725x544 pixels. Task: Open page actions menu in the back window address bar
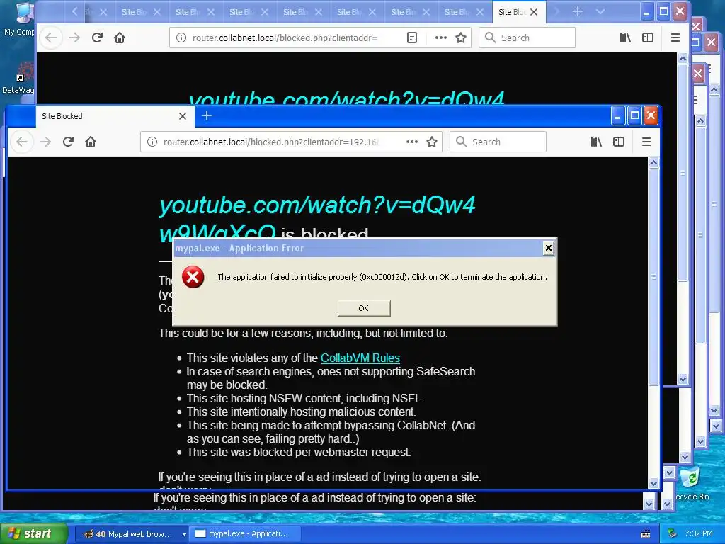coord(441,38)
